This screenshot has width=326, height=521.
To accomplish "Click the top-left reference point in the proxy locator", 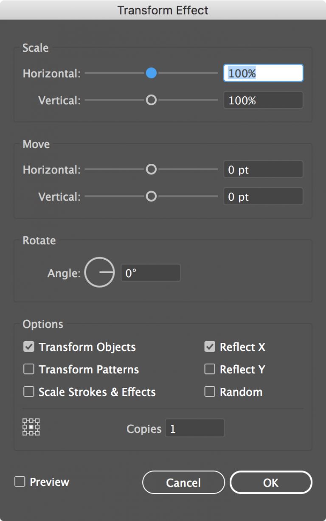I will click(x=25, y=420).
